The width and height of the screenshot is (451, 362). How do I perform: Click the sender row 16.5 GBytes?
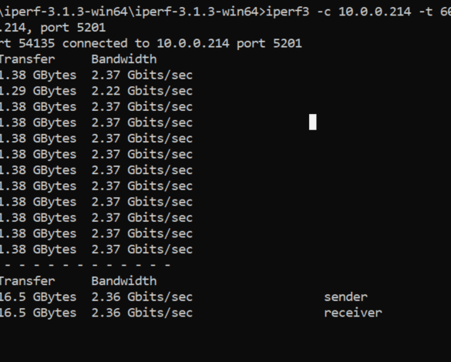click(x=38, y=297)
